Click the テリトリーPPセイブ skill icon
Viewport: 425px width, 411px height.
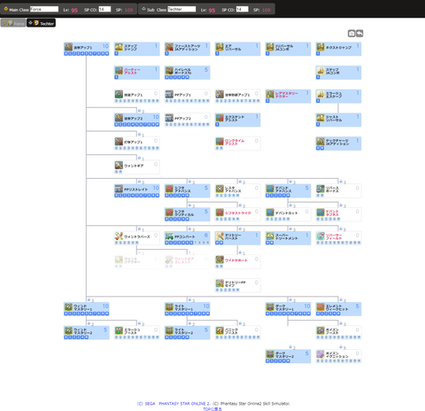click(220, 283)
